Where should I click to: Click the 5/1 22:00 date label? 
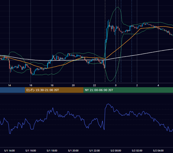tap(94, 150)
